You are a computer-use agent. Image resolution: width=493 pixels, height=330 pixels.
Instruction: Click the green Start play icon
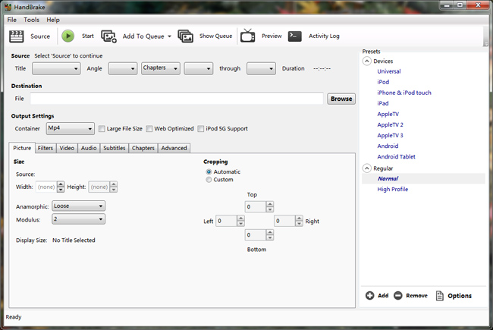pyautogui.click(x=68, y=36)
